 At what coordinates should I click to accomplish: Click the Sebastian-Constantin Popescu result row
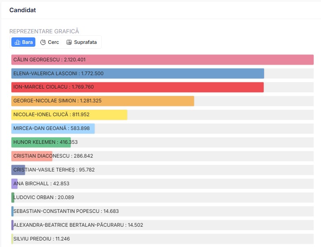pos(163,212)
